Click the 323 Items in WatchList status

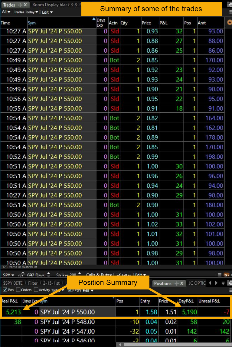click(x=20, y=267)
